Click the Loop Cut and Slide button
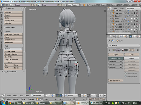The image size is (141, 105). [13, 60]
